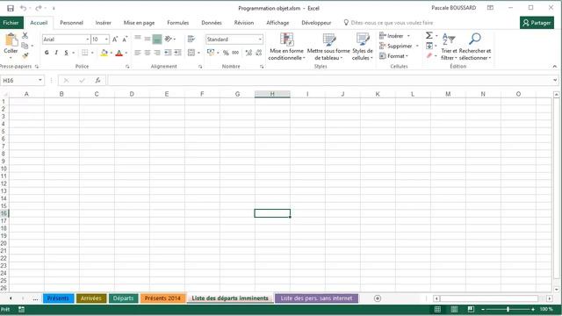This screenshot has width=562, height=316.
Task: Switch to the Insérer ribbon tab
Action: [x=104, y=23]
